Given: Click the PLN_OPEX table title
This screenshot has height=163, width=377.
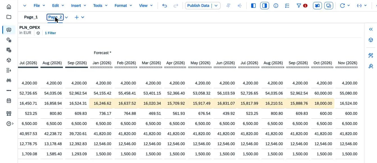Looking at the screenshot, I should coord(30,28).
